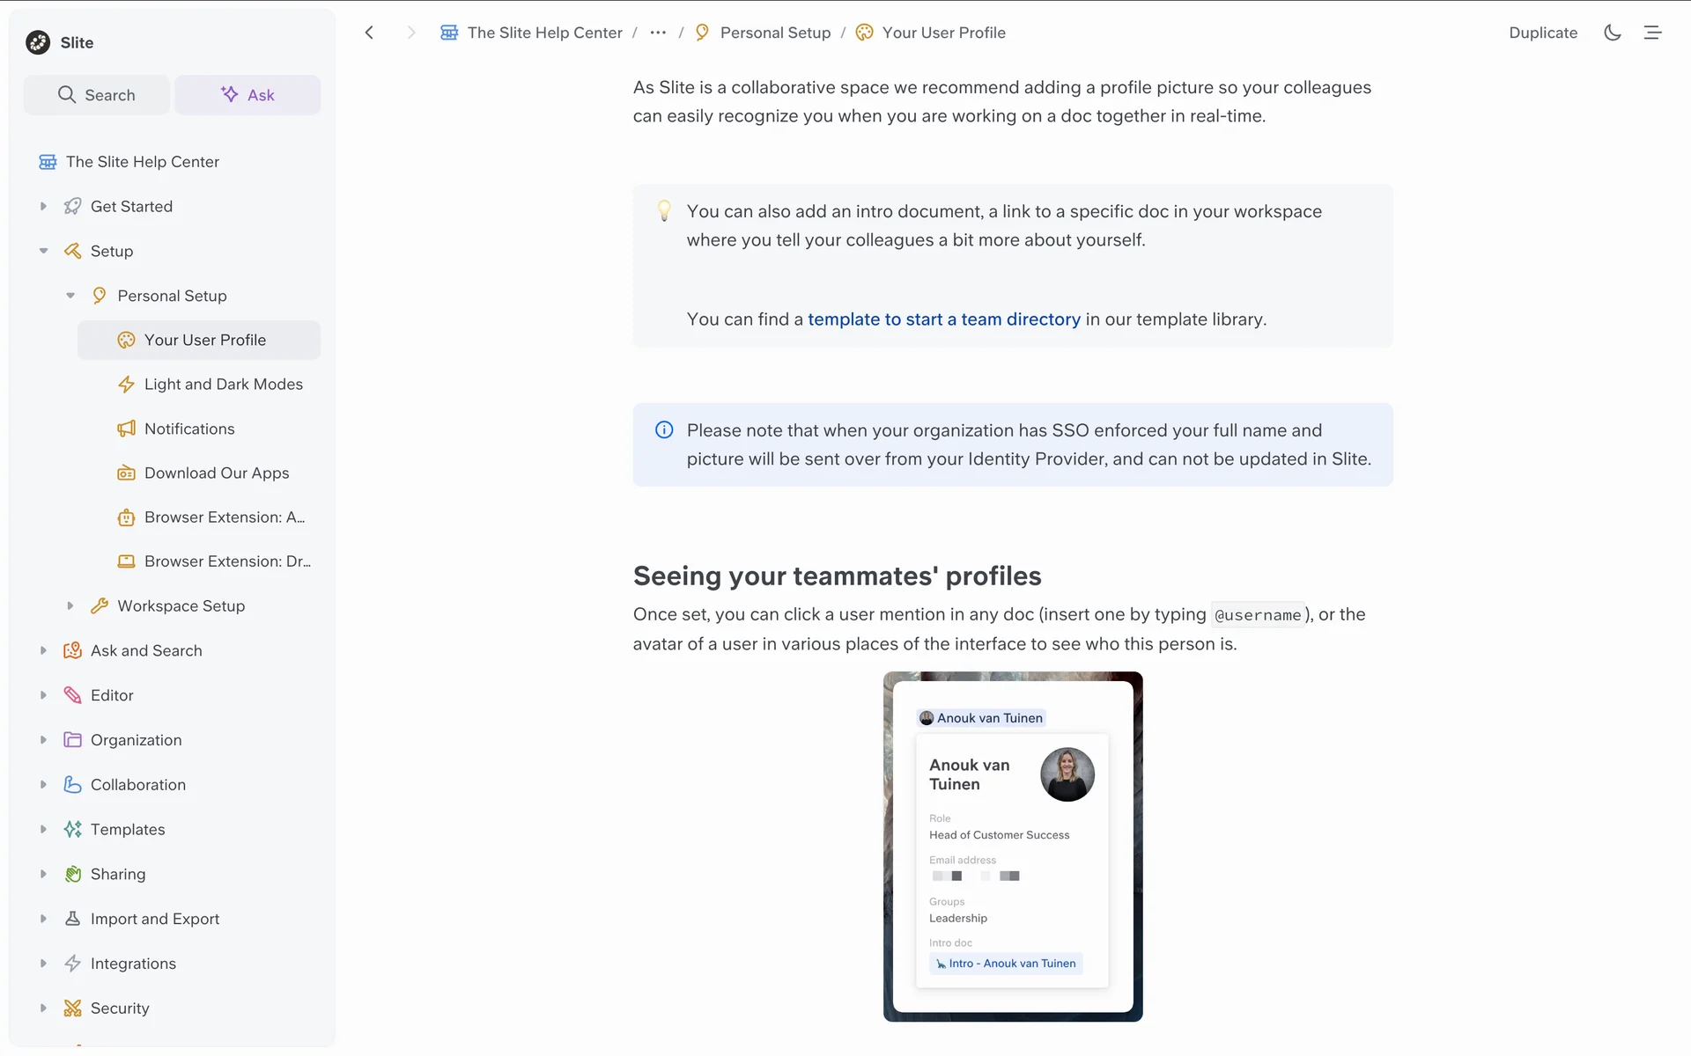Expand the Get Started section
Screen dimensions: 1691x1056
43,207
